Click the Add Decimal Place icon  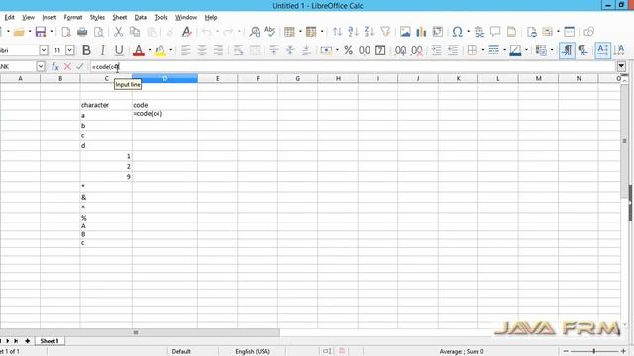[x=400, y=50]
